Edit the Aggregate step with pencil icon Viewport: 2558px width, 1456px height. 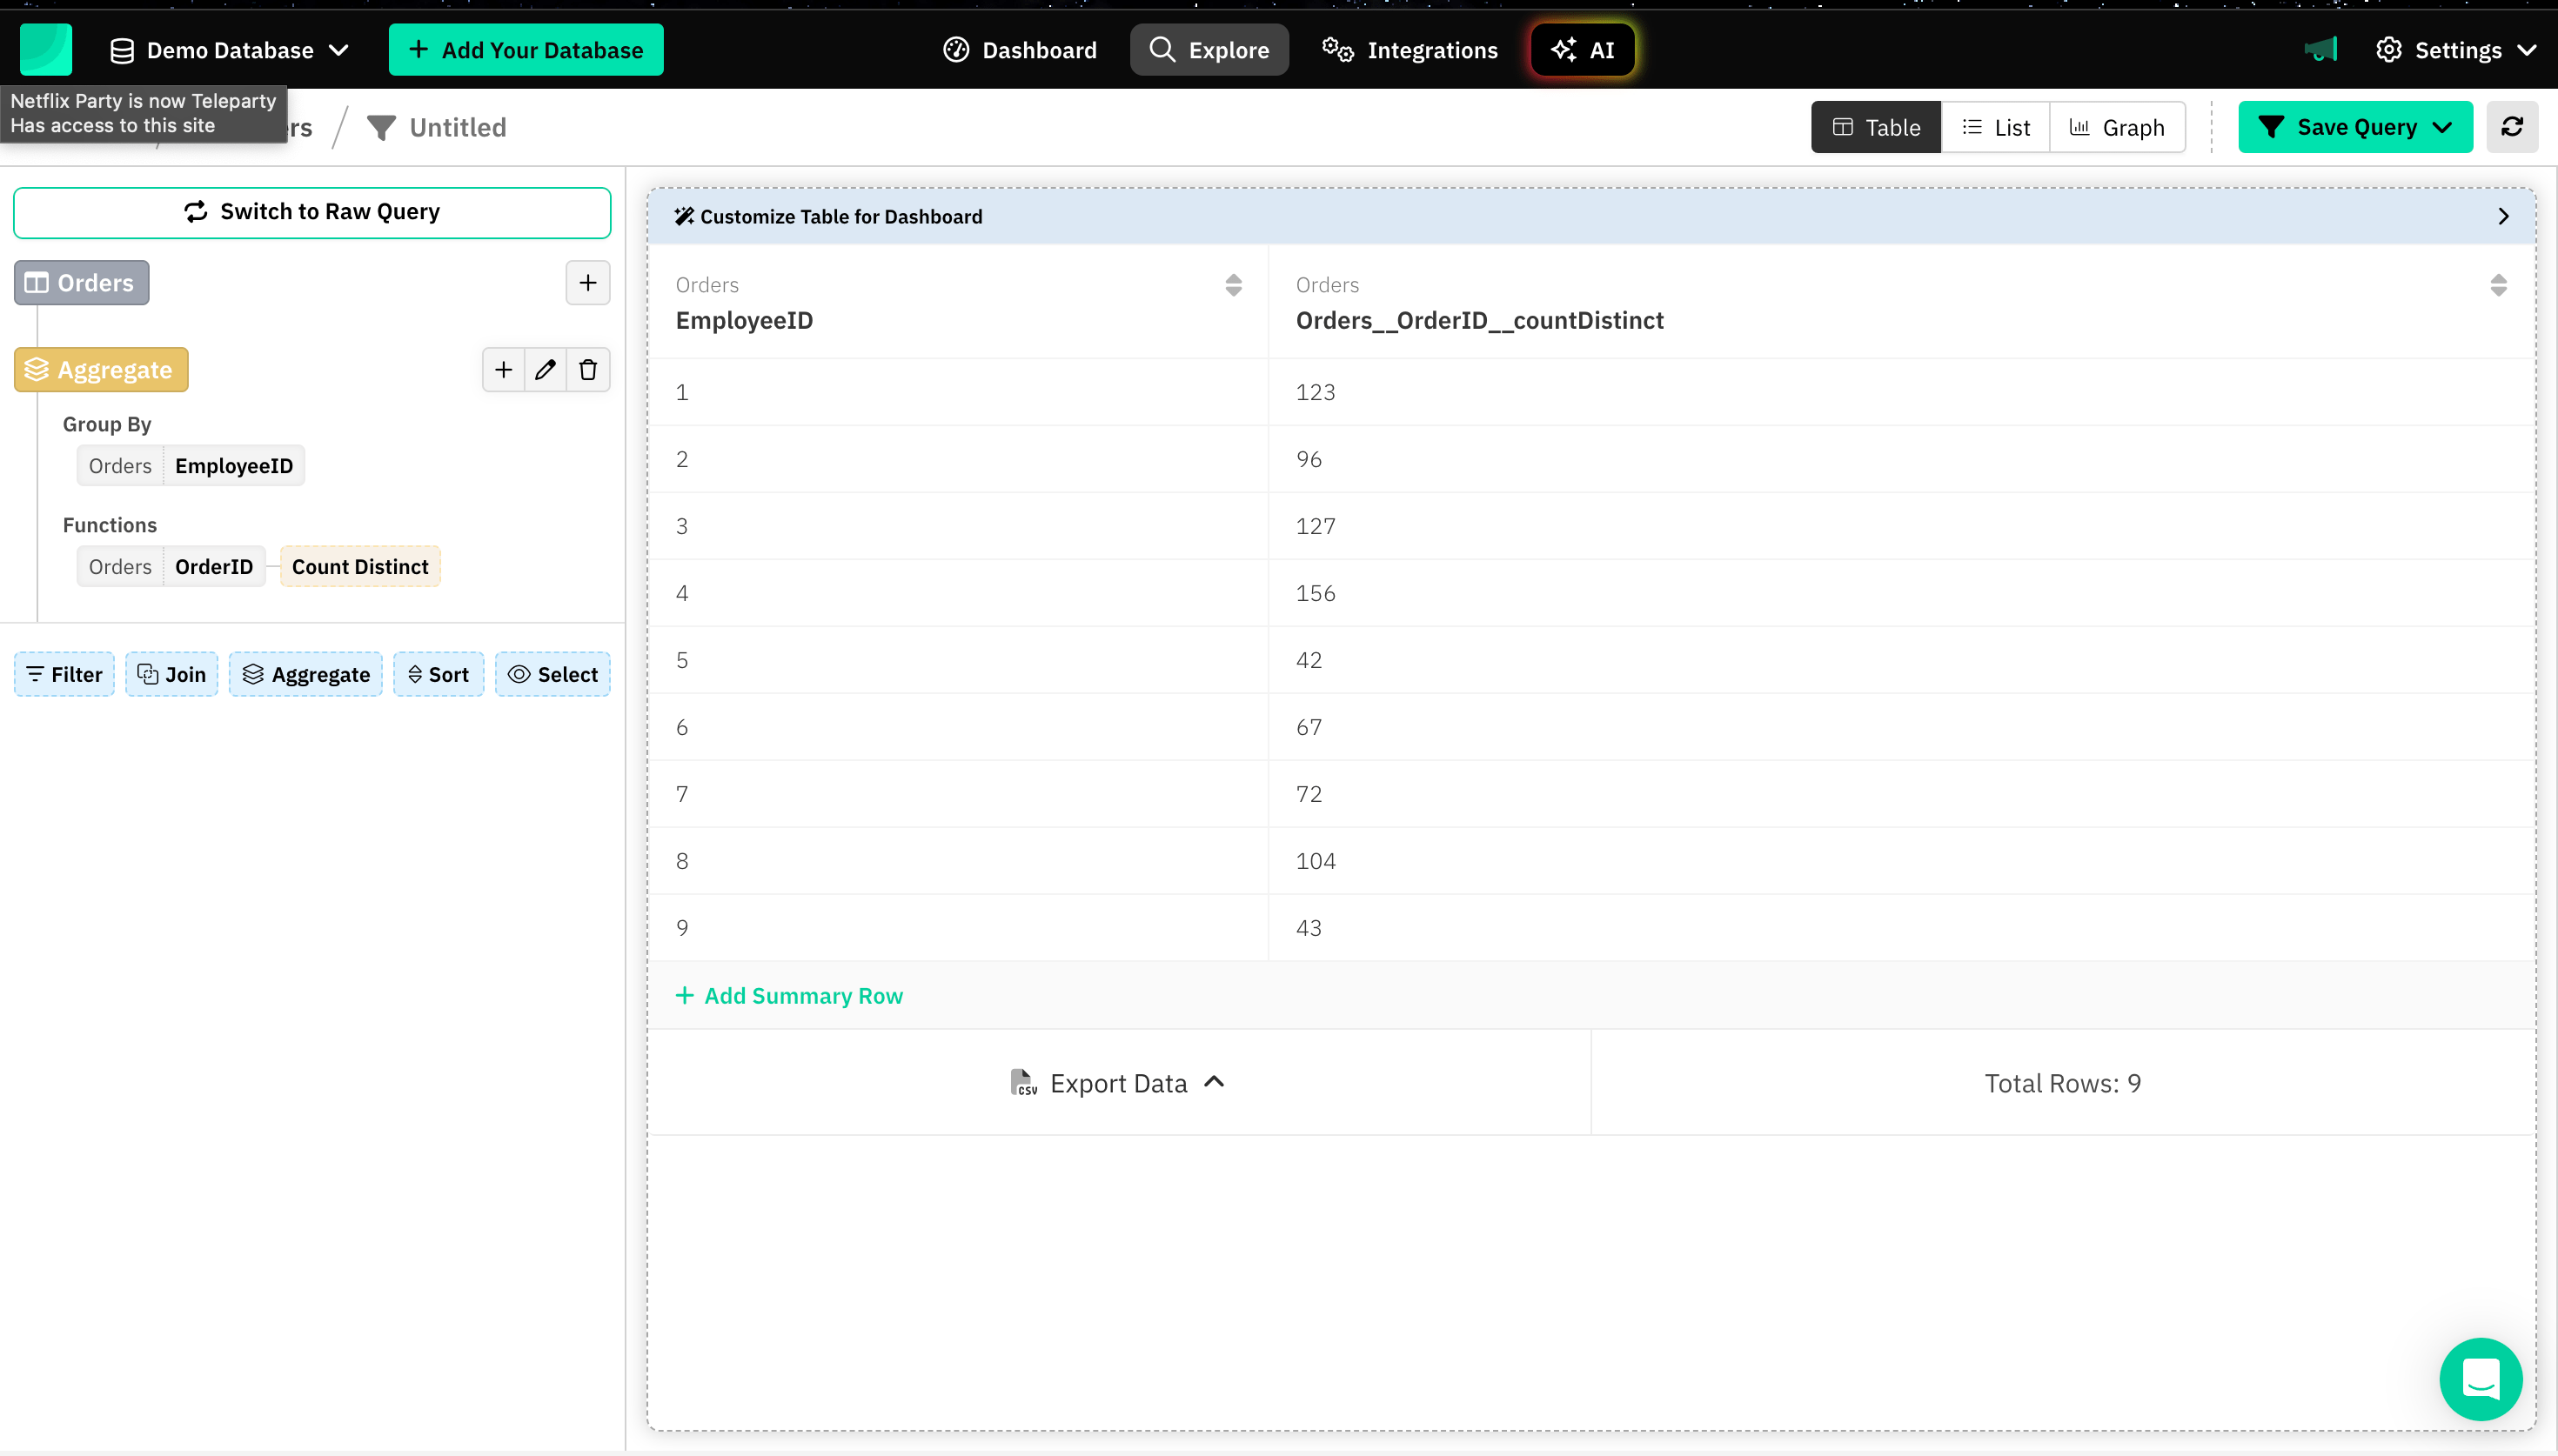545,370
